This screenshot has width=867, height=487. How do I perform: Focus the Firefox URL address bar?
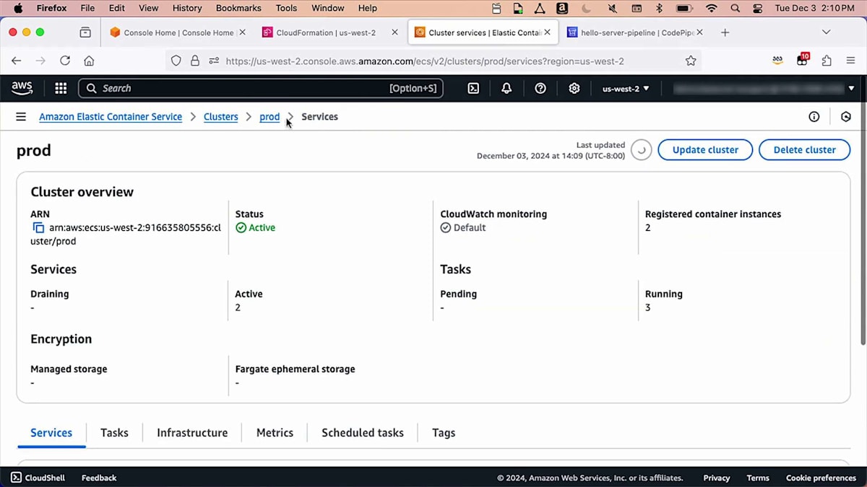coord(433,61)
